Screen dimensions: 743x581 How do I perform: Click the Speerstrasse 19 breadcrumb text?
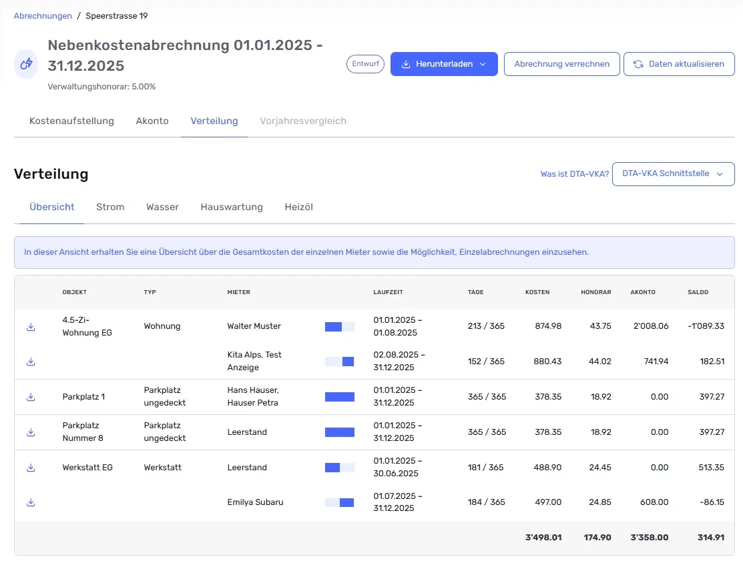click(117, 15)
